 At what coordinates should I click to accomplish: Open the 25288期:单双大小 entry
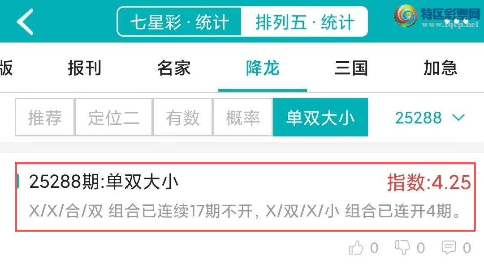click(x=246, y=197)
